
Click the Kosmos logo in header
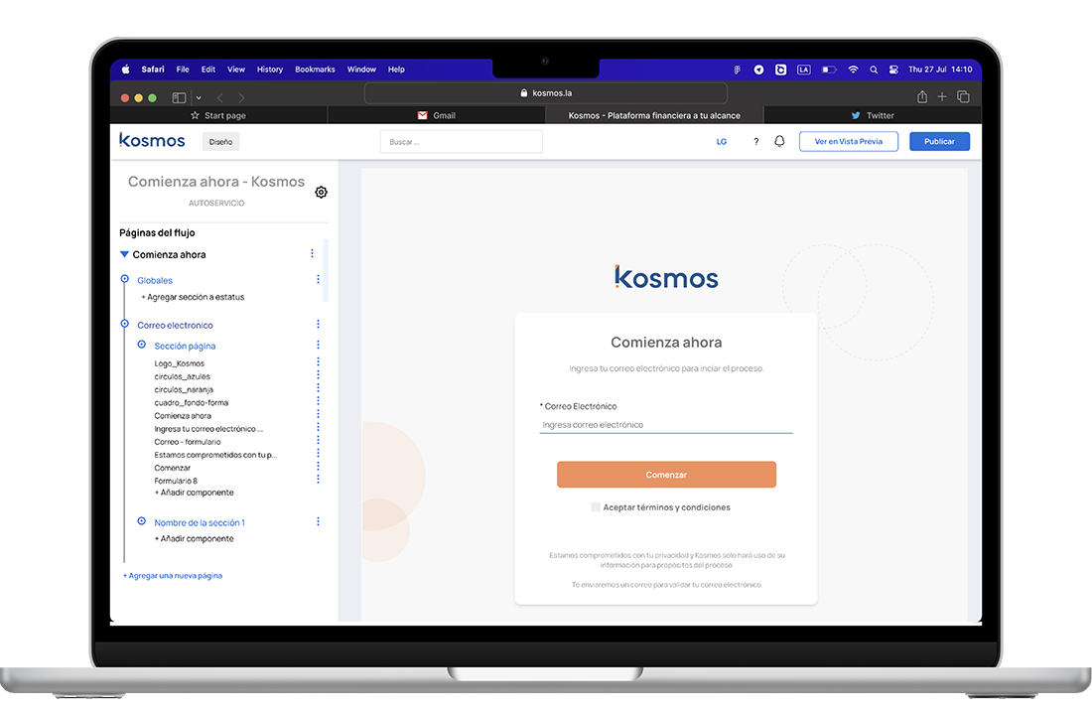point(152,141)
